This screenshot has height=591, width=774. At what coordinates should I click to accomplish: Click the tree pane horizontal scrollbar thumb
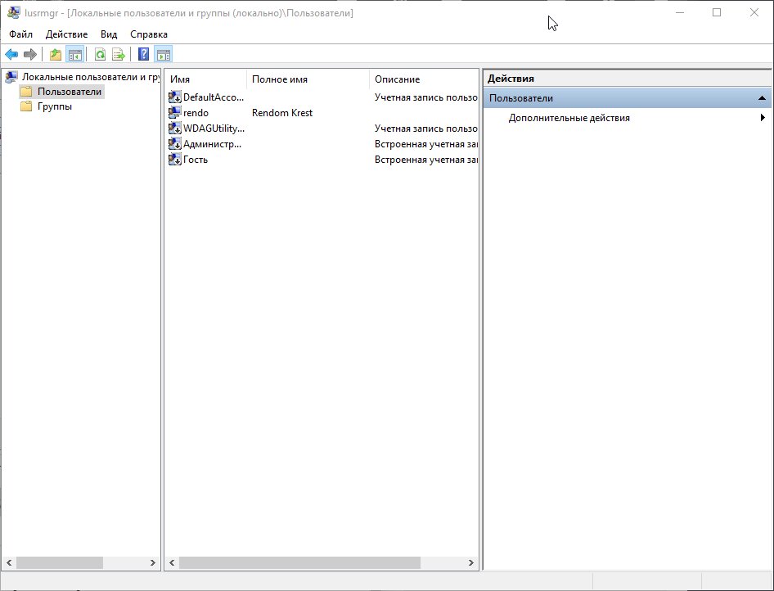click(60, 562)
